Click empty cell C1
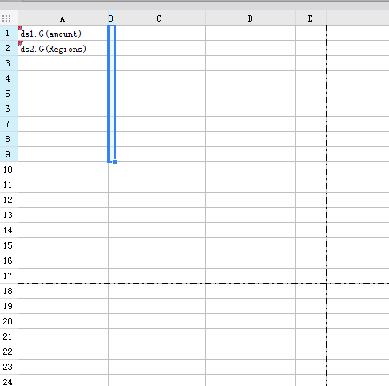 click(x=159, y=33)
